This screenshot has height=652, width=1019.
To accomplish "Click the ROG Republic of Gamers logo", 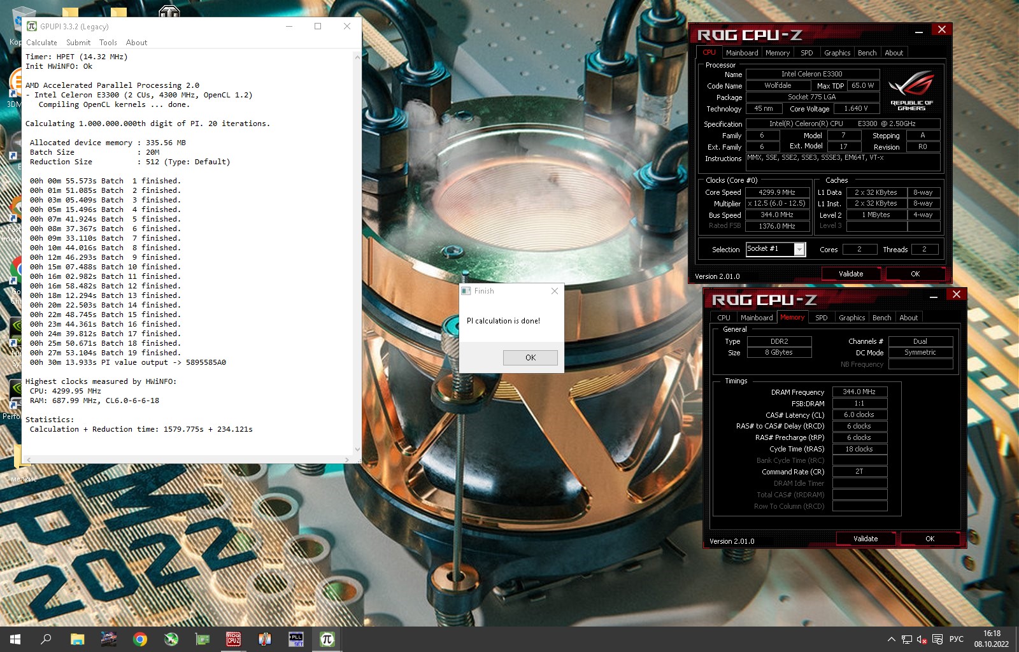I will pyautogui.click(x=911, y=90).
